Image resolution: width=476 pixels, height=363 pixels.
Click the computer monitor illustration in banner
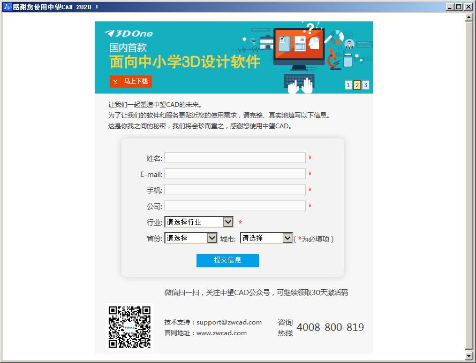pos(299,48)
